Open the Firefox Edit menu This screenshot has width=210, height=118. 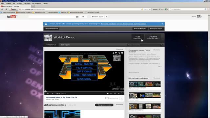click(x=9, y=3)
